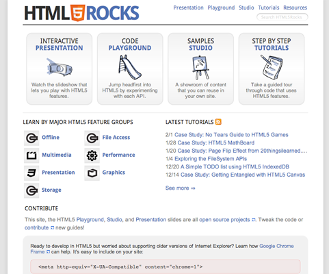The height and width of the screenshot is (274, 329).
Task: Click the File Access feature icon
Action: [x=92, y=138]
